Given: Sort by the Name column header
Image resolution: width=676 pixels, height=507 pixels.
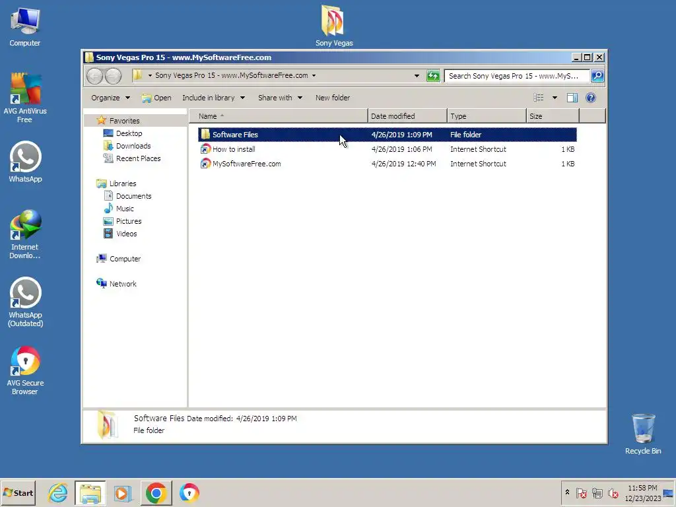Looking at the screenshot, I should (279, 116).
